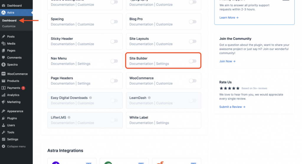Open the Nav Menu Documentation link
Viewport: 302px width, 164px height.
(63, 64)
